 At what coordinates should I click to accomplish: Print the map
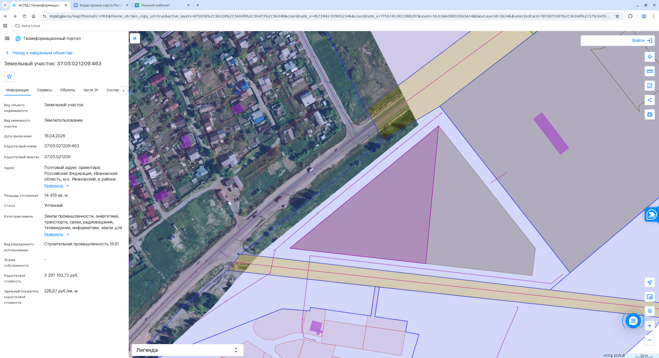(650, 114)
